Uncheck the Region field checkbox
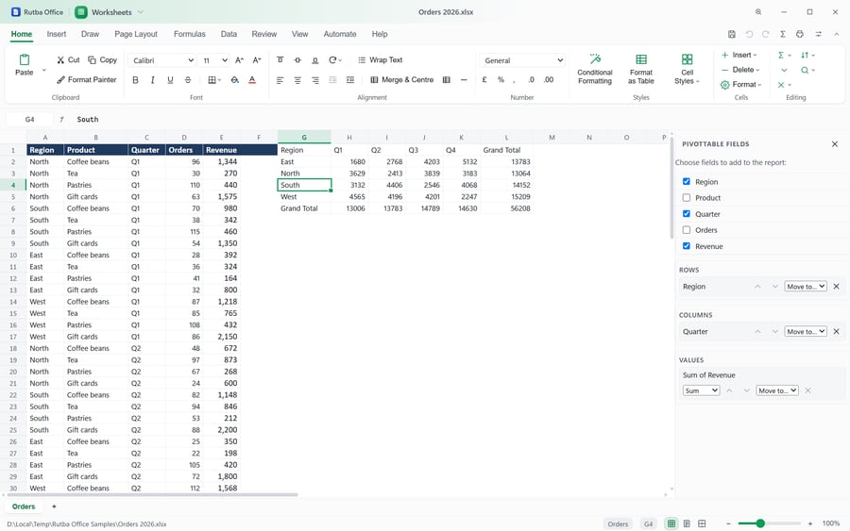The height and width of the screenshot is (531, 850). pos(687,181)
